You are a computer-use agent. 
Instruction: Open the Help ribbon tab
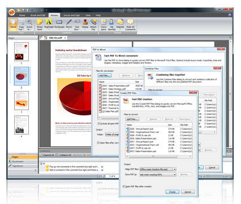[98, 15]
